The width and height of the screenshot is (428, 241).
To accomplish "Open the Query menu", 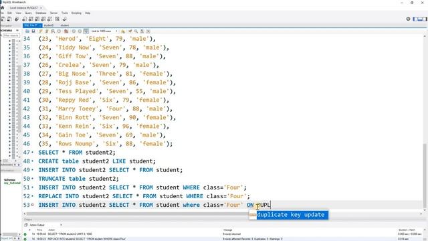I will (x=28, y=13).
